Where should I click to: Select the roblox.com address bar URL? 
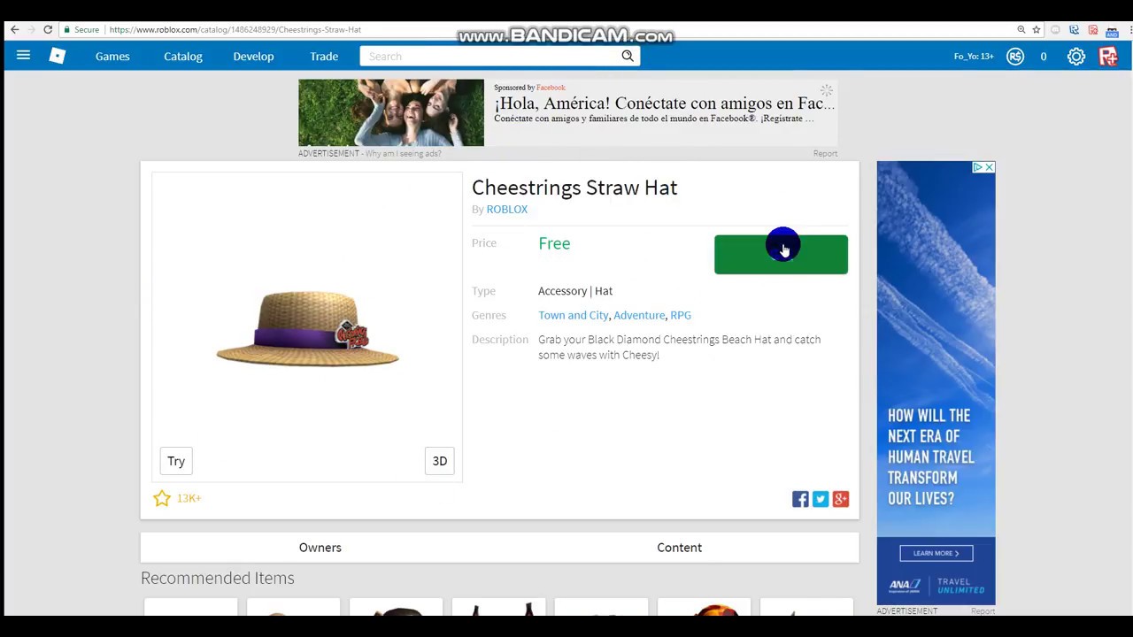[235, 29]
